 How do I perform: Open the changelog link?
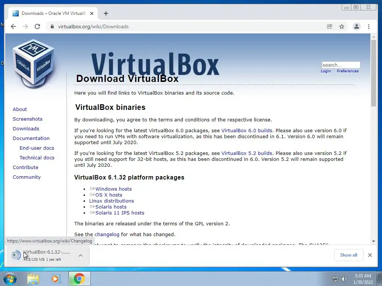point(107,235)
